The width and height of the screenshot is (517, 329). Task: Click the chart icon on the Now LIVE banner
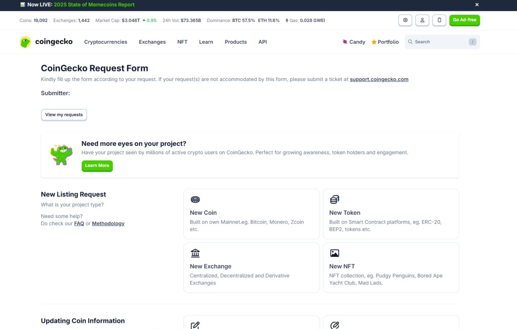[x=23, y=5]
